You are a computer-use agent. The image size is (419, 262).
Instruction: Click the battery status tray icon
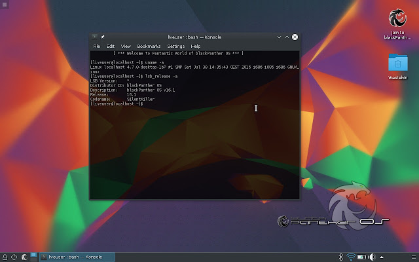tap(361, 257)
